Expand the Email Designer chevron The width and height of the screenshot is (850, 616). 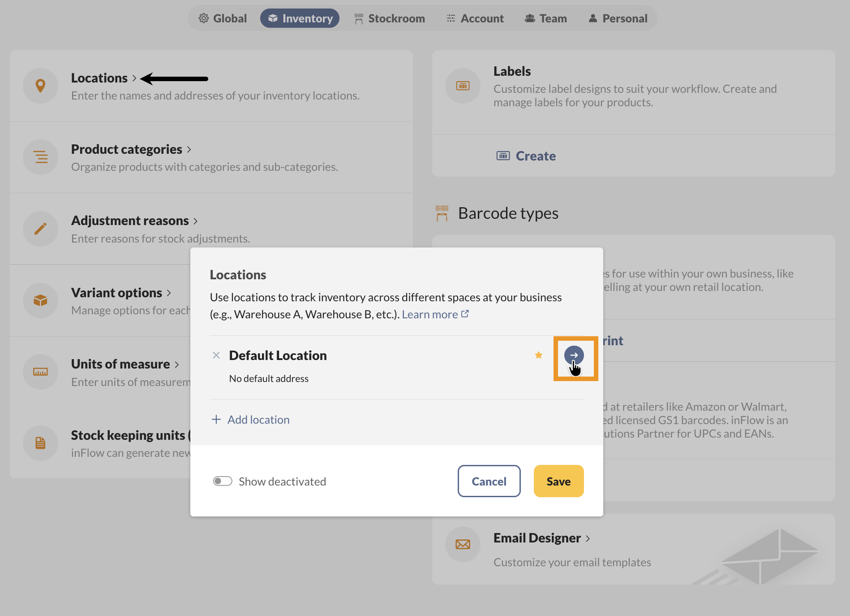point(588,538)
